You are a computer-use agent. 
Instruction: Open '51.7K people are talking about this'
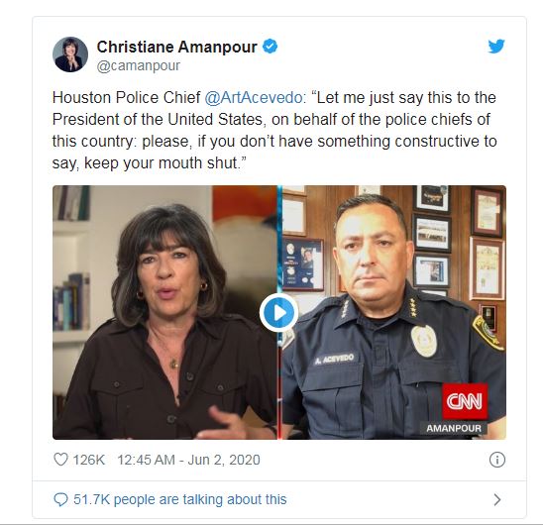click(180, 499)
